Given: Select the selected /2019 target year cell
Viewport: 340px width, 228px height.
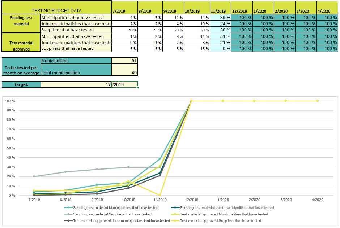Looking at the screenshot, I should (x=125, y=84).
